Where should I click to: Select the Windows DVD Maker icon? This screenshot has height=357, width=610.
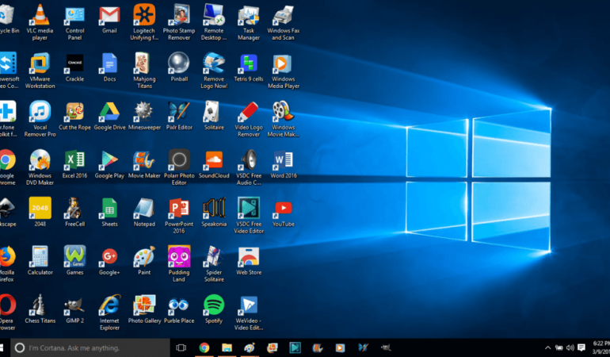tap(40, 159)
